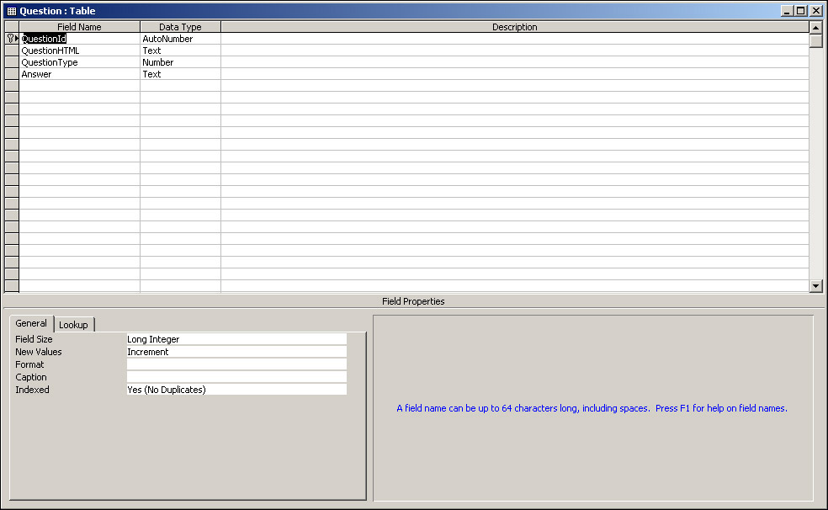828x510 pixels.
Task: Open the Answer field's Text data type
Action: [180, 74]
